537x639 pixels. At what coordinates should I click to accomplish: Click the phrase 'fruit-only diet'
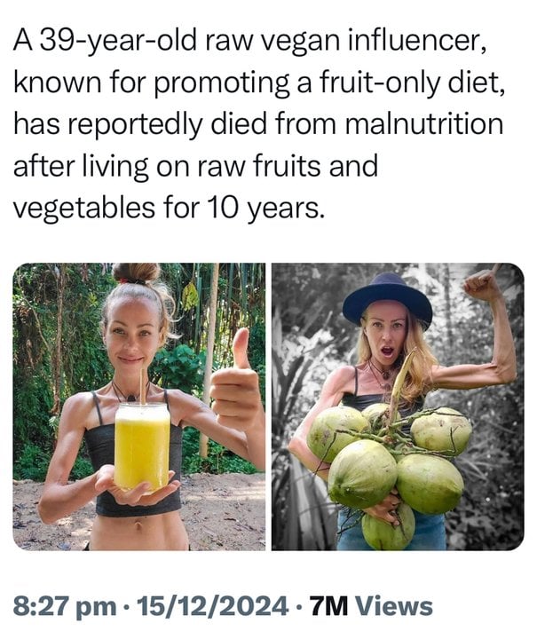coord(413,83)
